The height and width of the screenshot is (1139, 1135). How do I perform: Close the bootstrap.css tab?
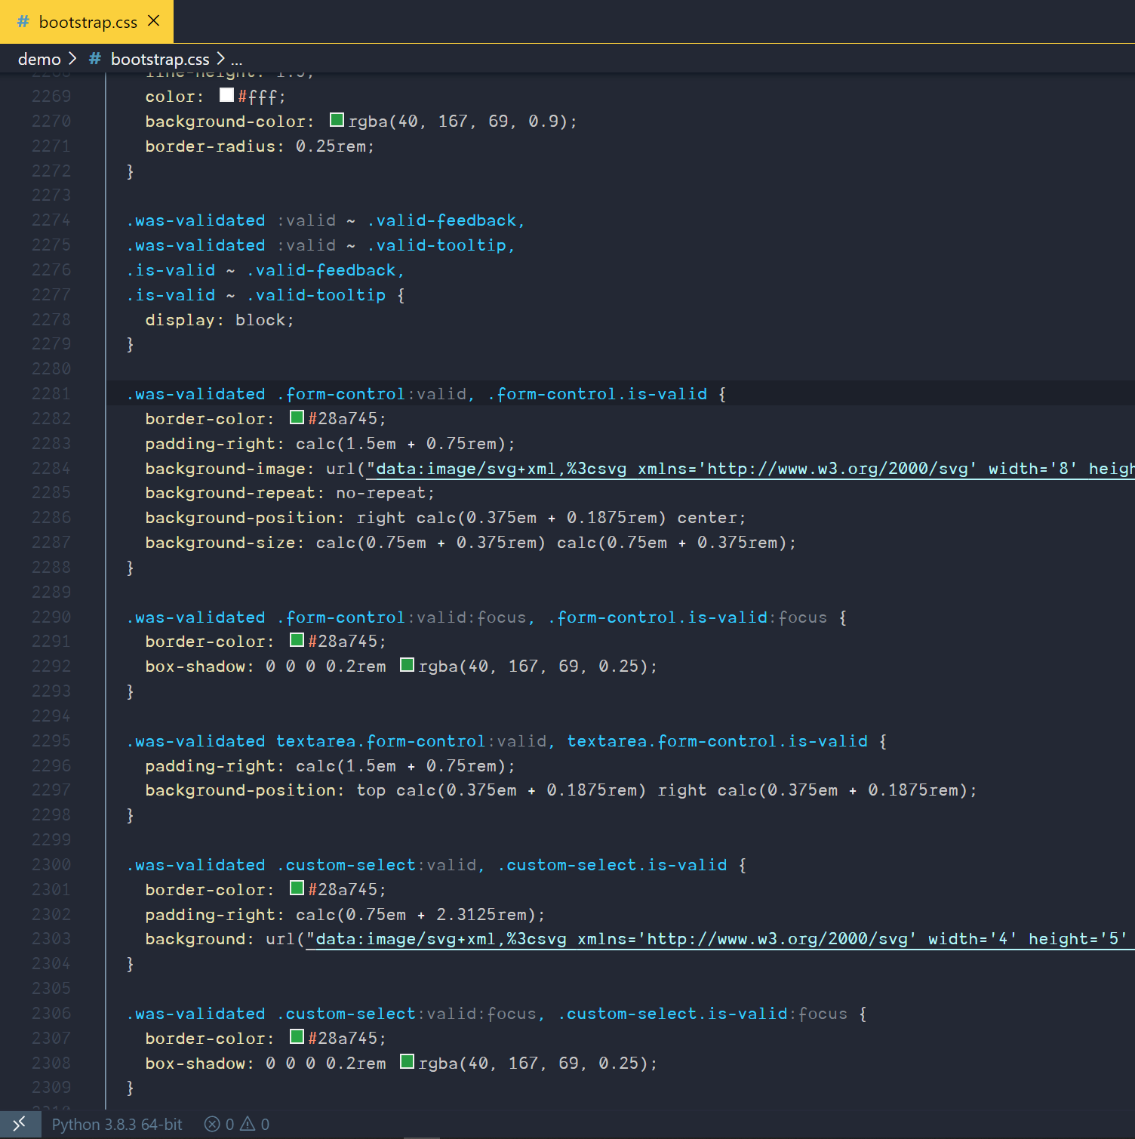point(154,21)
